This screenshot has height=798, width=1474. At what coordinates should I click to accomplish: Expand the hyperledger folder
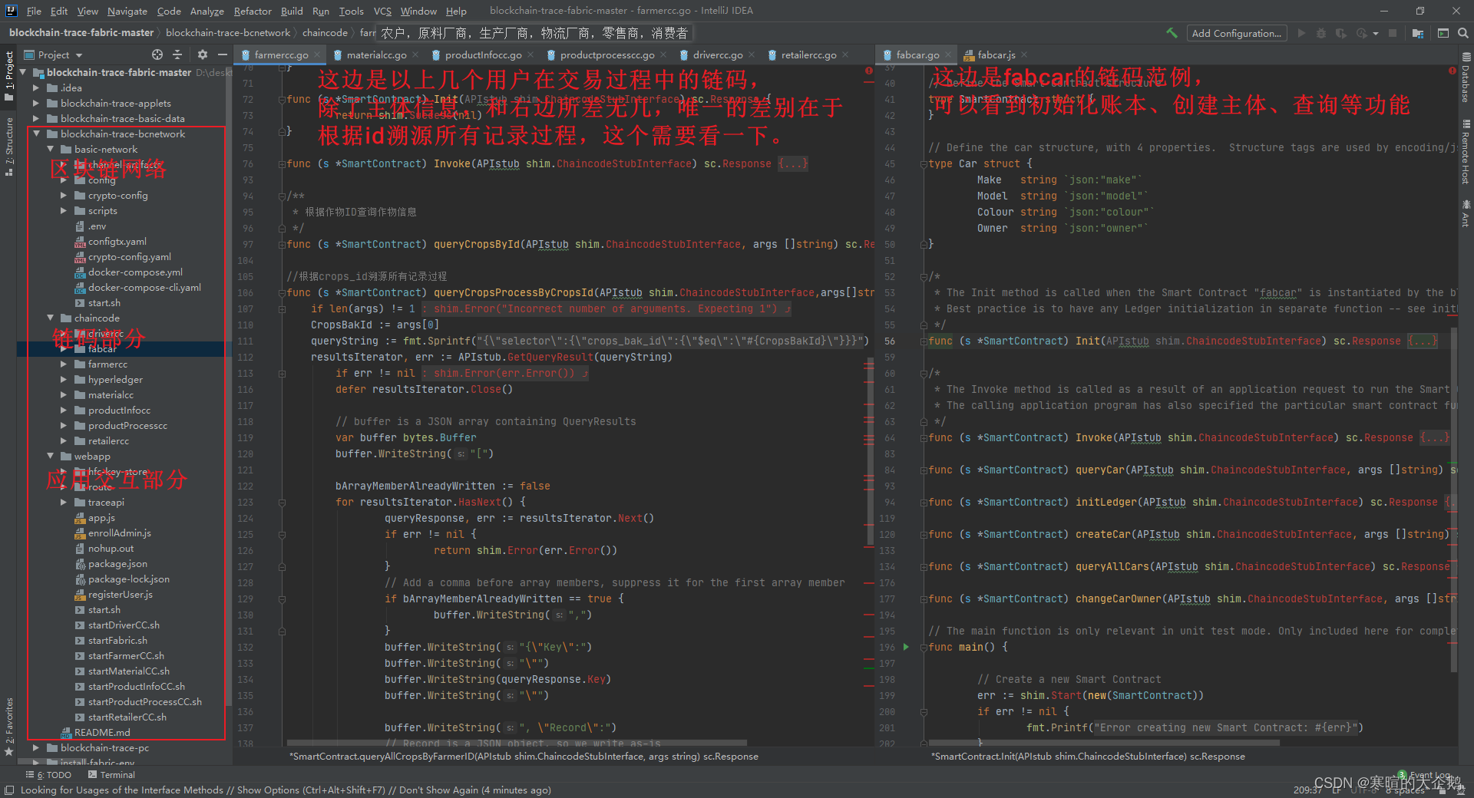coord(64,380)
